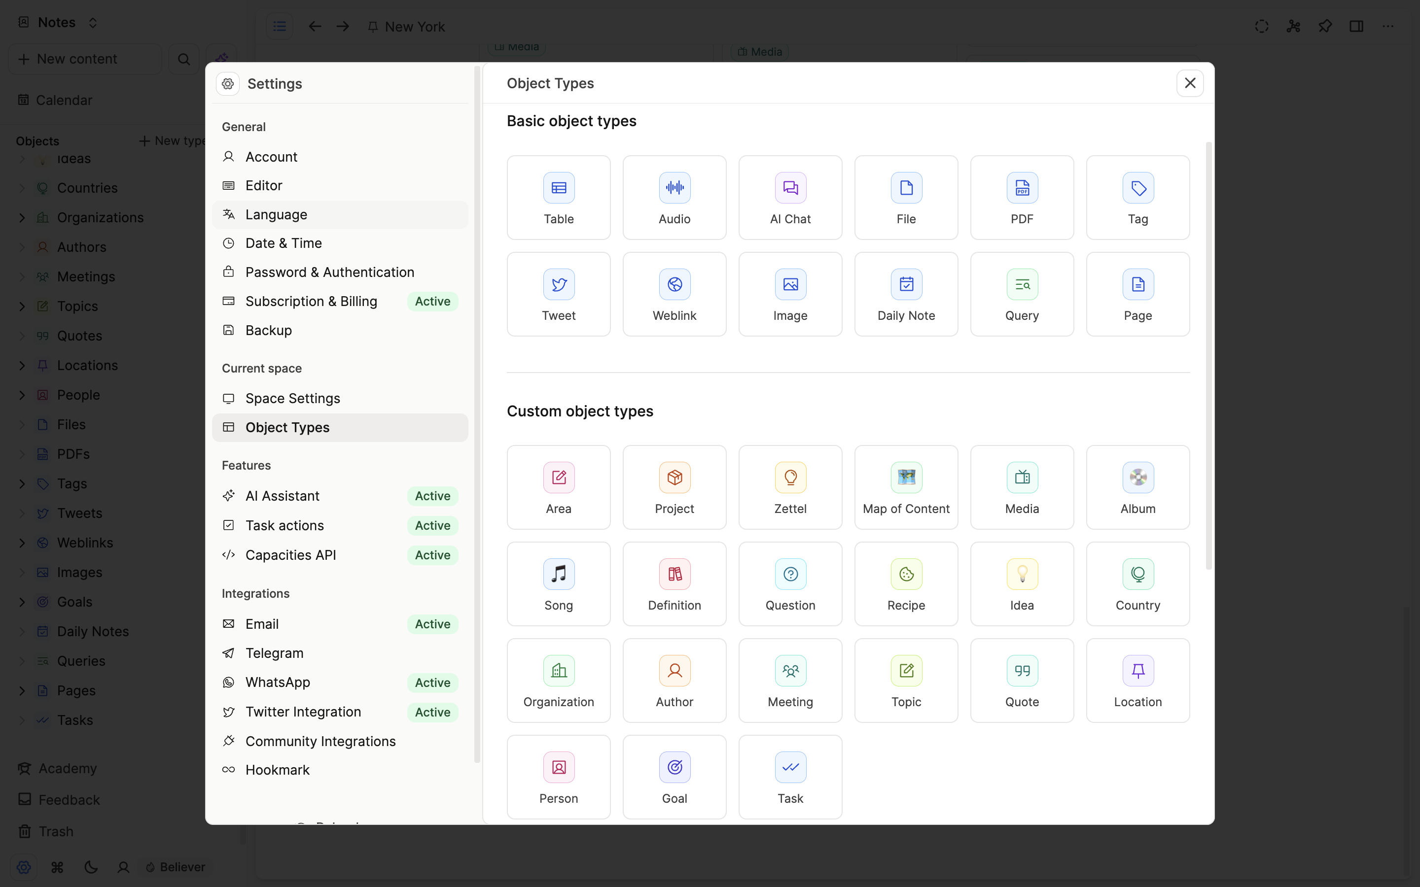Select the Tag object type
Viewport: 1420px width, 887px height.
[x=1138, y=197]
